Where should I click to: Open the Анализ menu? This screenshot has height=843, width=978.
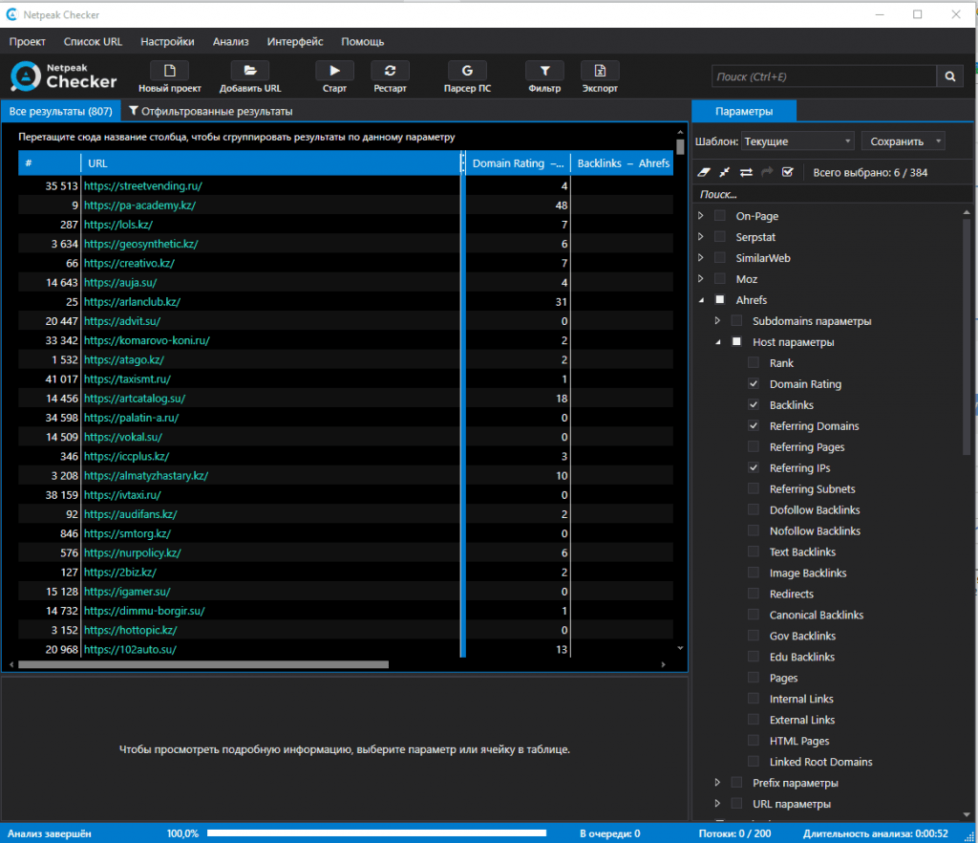[231, 42]
